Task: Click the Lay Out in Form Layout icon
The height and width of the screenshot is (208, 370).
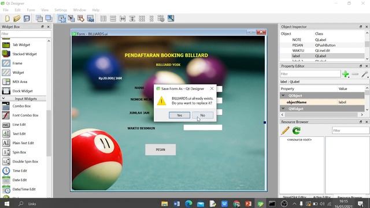Action: click(x=151, y=18)
